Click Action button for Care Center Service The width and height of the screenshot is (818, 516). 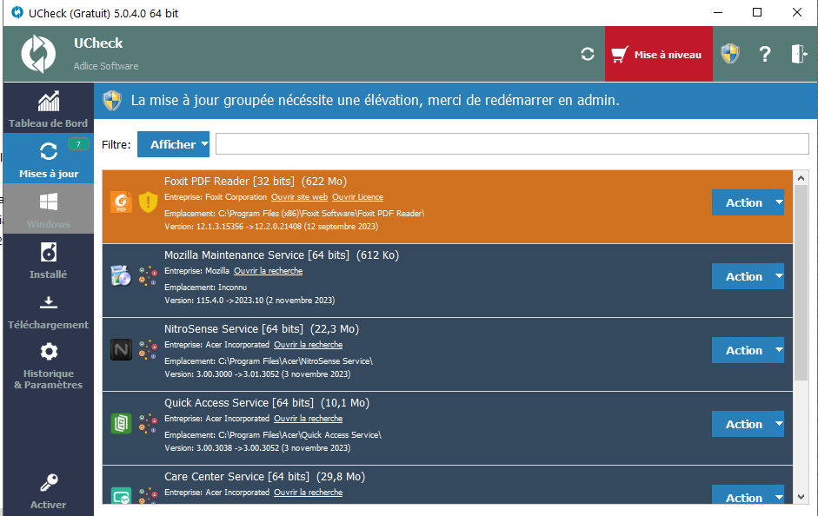coord(743,495)
